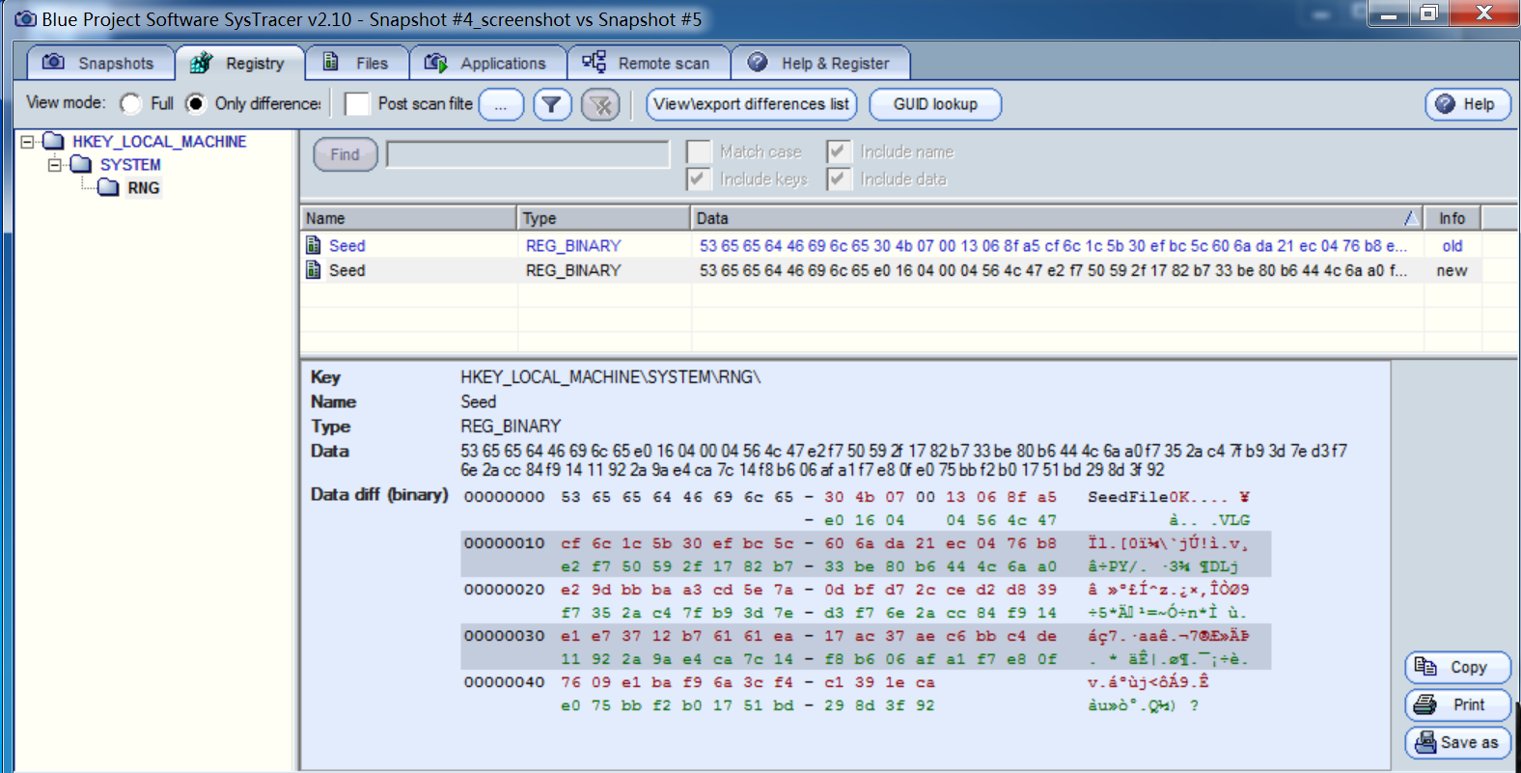The image size is (1521, 773).
Task: Apply filter using the funnel icon
Action: tap(552, 104)
